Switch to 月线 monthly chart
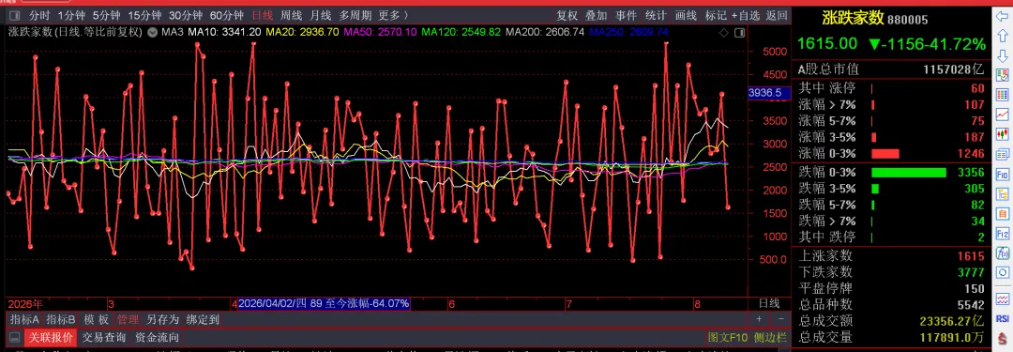The image size is (1013, 352). tap(321, 15)
